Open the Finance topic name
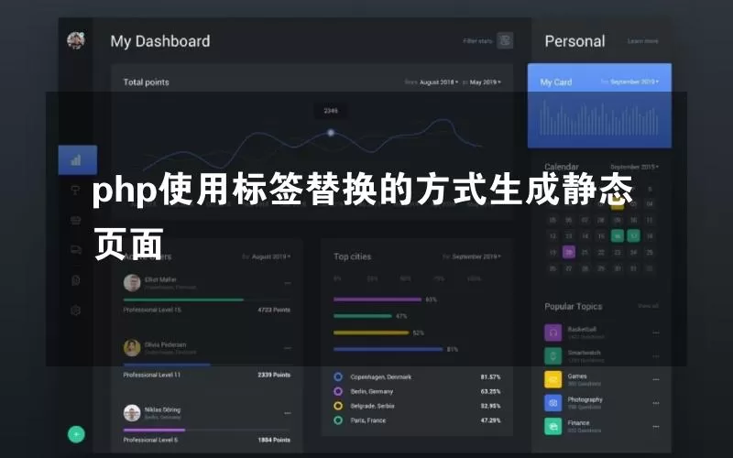 point(578,423)
